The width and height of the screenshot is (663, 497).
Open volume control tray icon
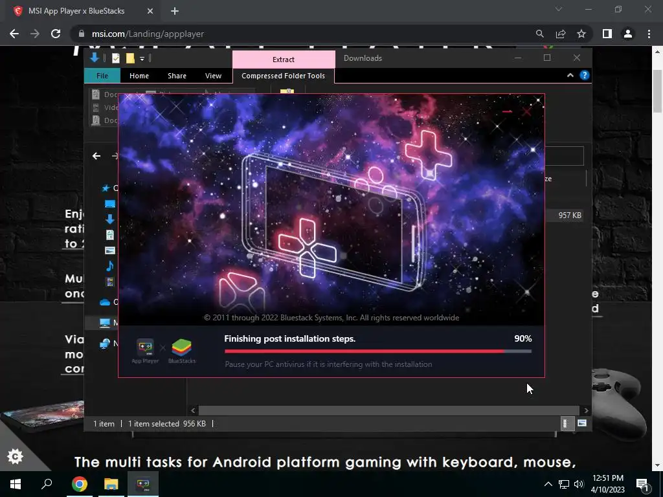pos(578,484)
